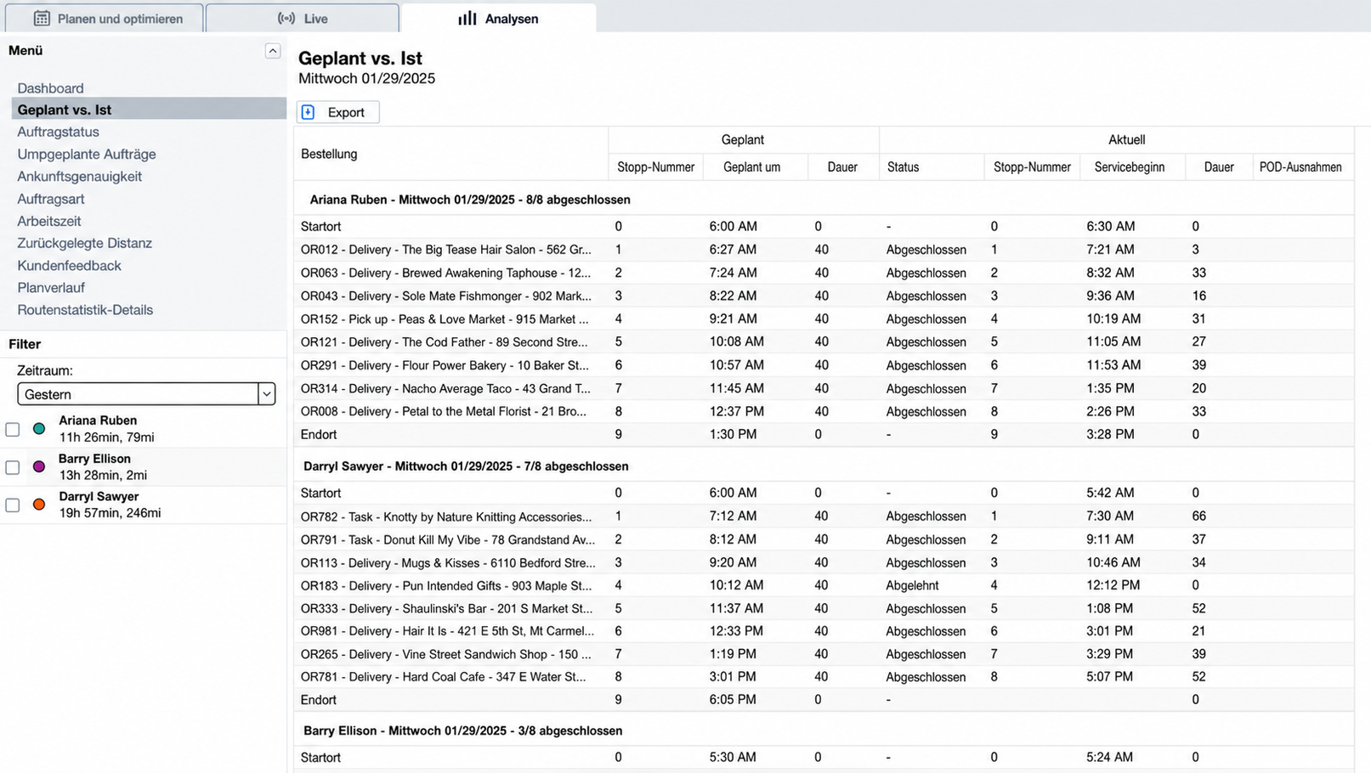Click order OR043 Sole Mate Fishmonger
Image resolution: width=1371 pixels, height=773 pixels.
445,296
